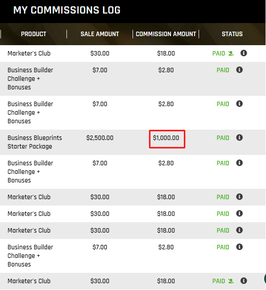266x290 pixels.
Task: Click the $2,500.00 sale amount
Action: [x=100, y=138]
